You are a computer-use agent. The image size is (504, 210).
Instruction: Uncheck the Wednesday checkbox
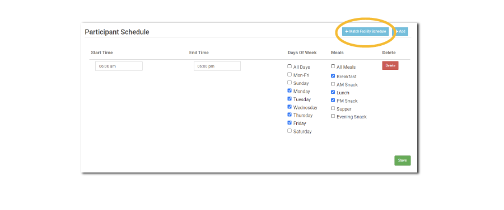click(290, 107)
